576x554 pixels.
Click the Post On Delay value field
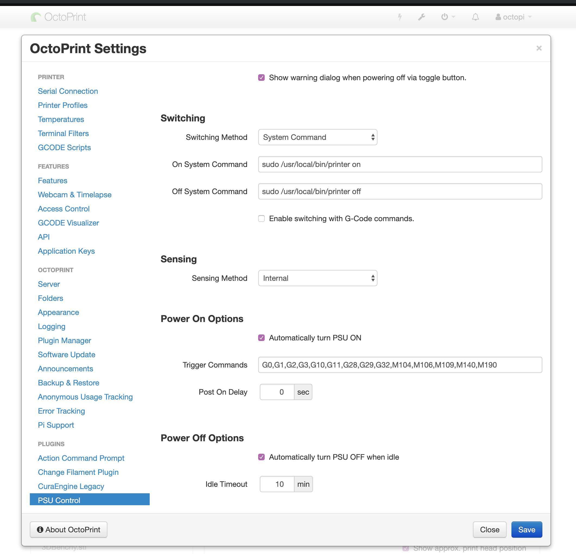[277, 392]
